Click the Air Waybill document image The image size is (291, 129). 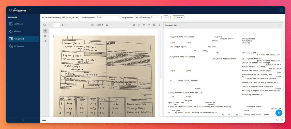coord(104,76)
